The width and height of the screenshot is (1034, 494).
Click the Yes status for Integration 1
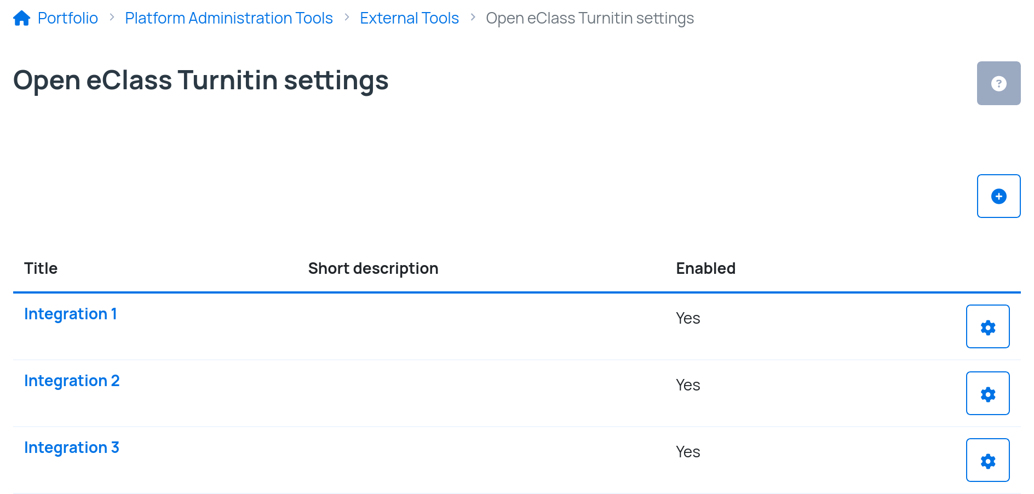coord(688,318)
